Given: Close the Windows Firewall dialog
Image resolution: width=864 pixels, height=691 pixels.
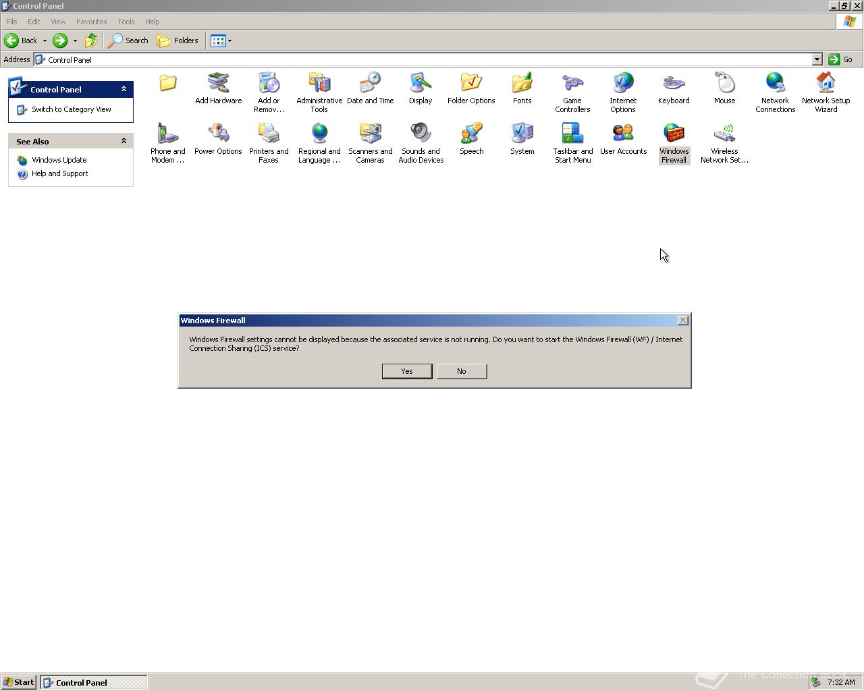Looking at the screenshot, I should (x=682, y=321).
